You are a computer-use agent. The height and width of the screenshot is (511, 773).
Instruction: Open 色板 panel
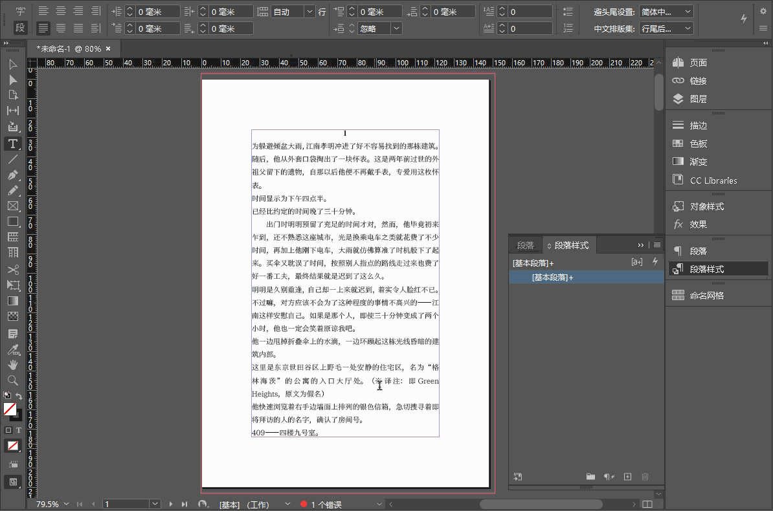pos(690,144)
